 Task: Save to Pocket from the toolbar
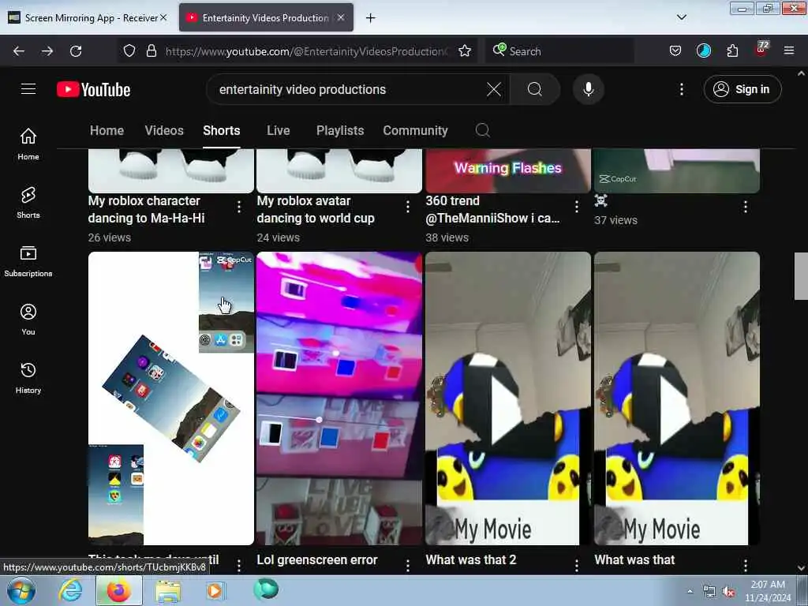click(675, 51)
